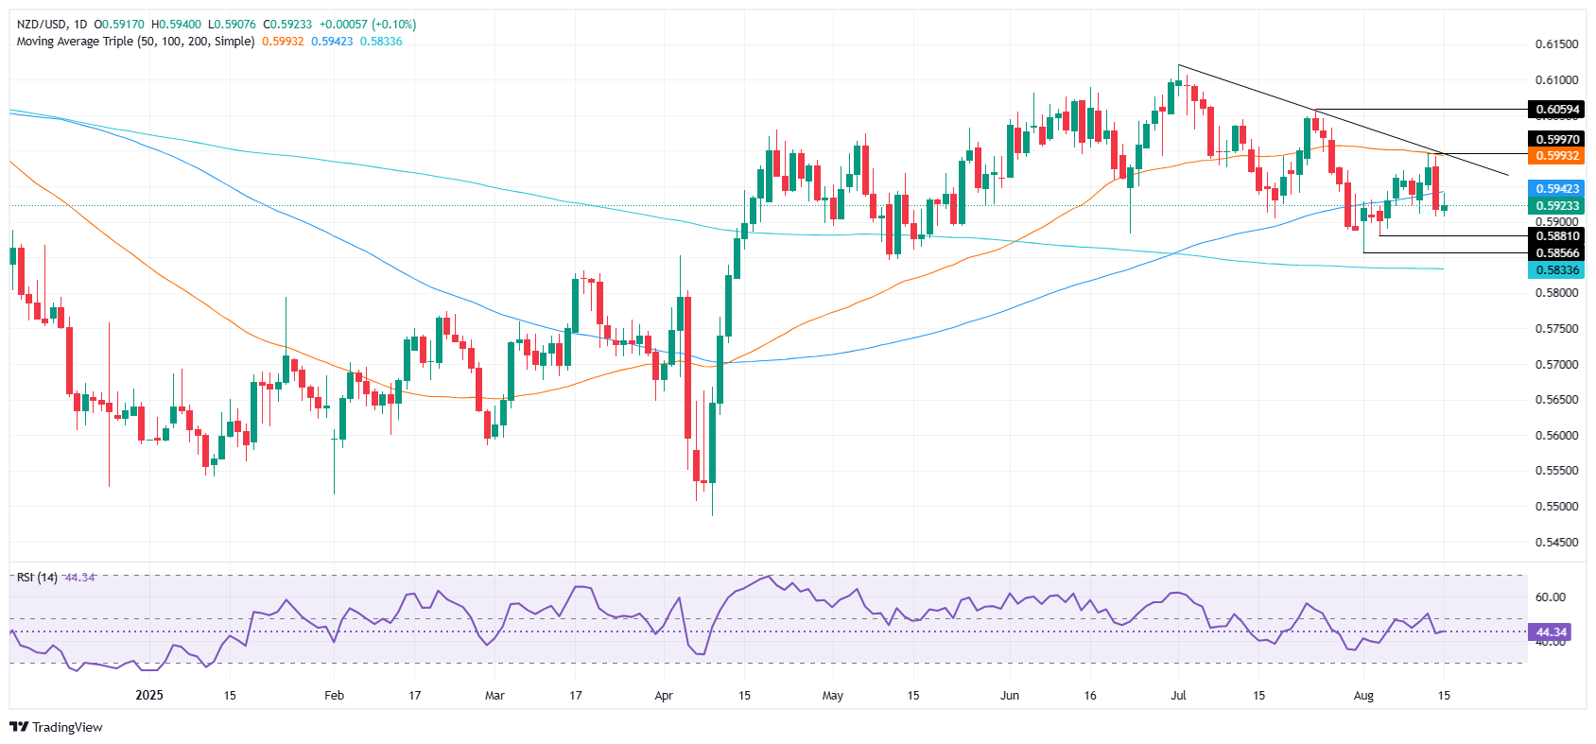Click the 0.58566 support price label
The width and height of the screenshot is (1596, 744).
point(1556,252)
